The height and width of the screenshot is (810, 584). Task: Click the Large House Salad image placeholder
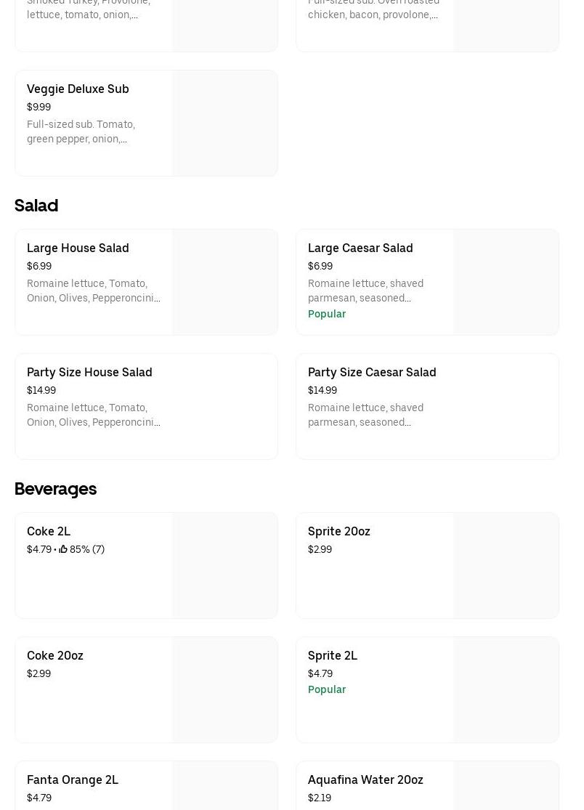[x=224, y=282]
